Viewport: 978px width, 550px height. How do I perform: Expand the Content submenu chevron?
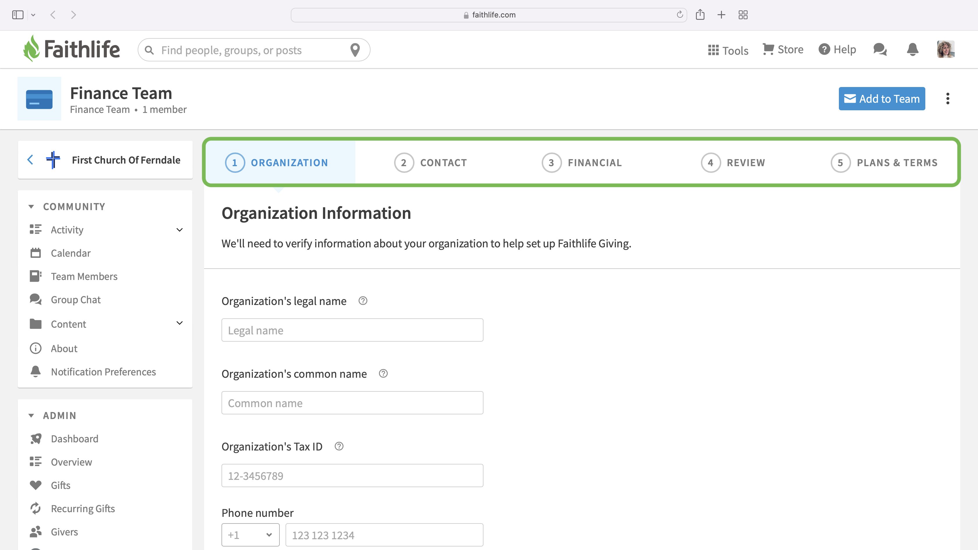pos(180,323)
